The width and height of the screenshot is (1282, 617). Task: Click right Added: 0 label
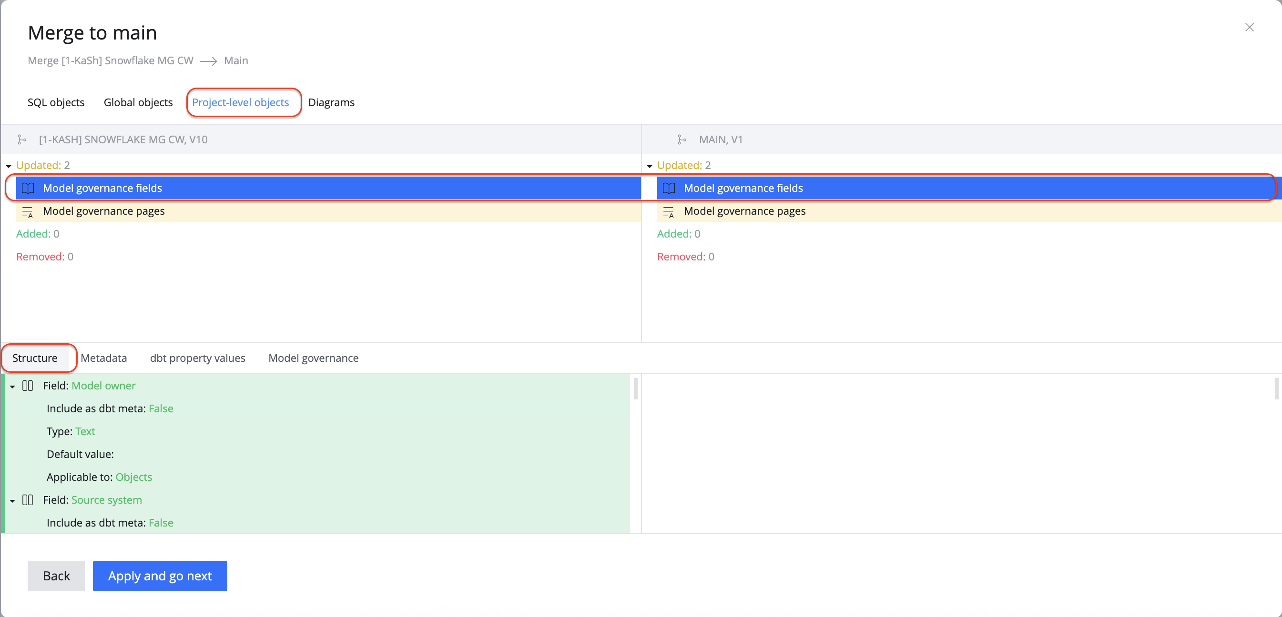coord(678,234)
